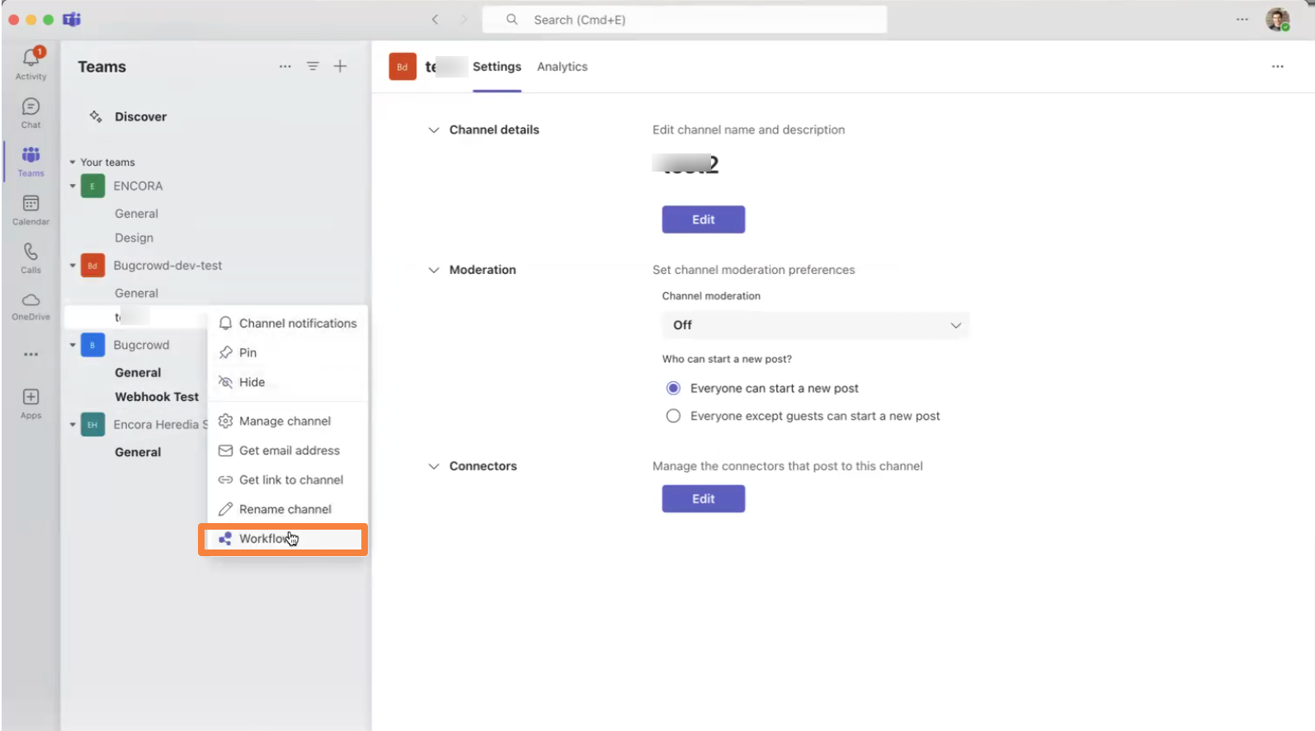Screen dimensions: 1315x731
Task: Open the Channel moderation dropdown
Action: tap(815, 325)
